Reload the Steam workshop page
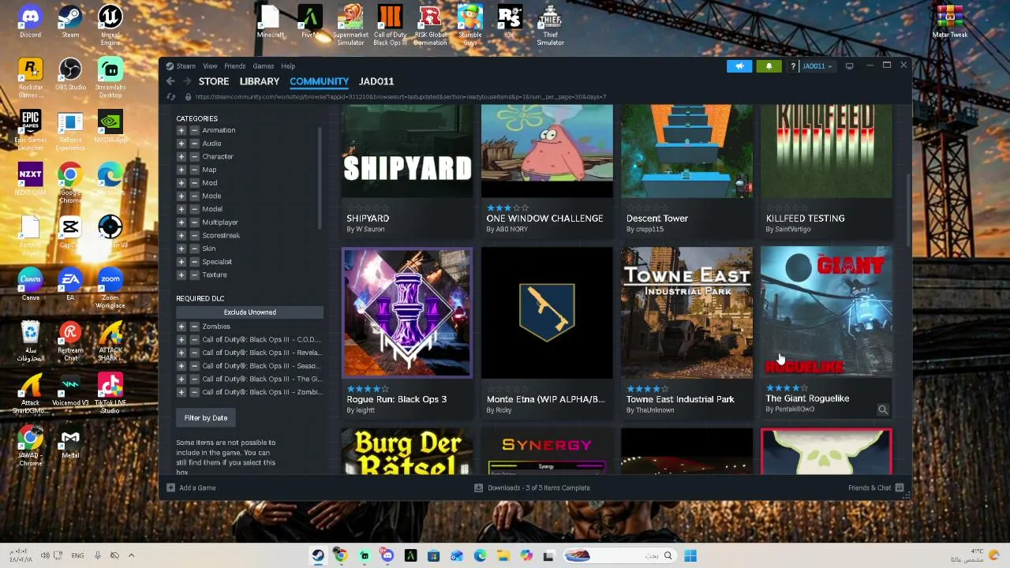 170,97
